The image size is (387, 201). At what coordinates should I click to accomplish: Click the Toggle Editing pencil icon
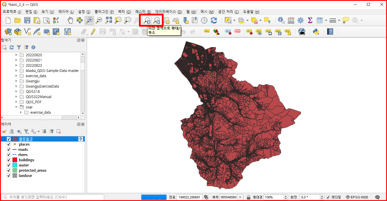[x=93, y=32]
